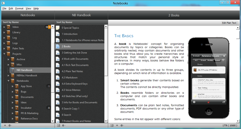241x129 pixels.
Task: Collapse the Notebooks sub-book
Action: pyautogui.click(x=8, y=81)
